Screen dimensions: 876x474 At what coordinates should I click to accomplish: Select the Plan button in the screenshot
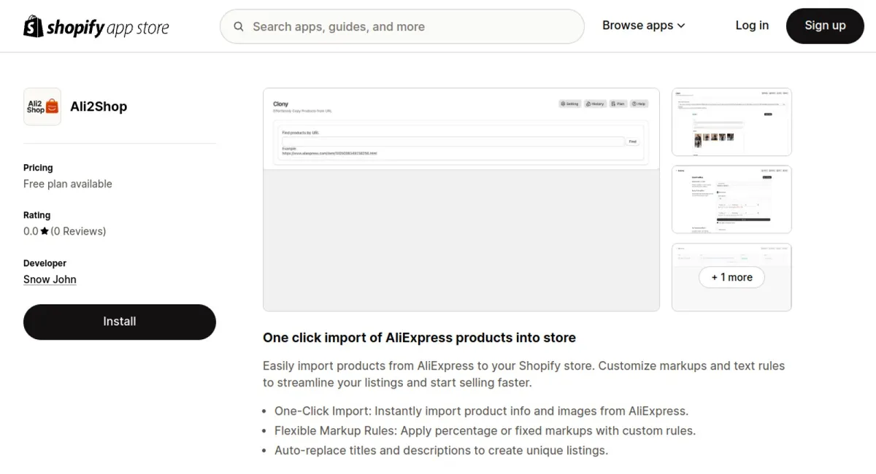coord(618,104)
